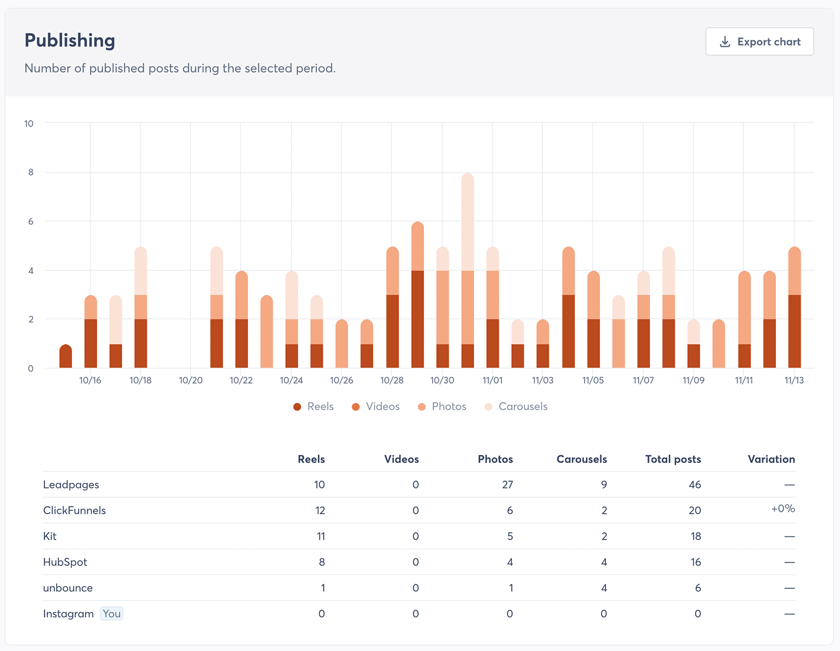Screen dimensions: 840x651
Task: Click the bar at 10/28
Action: click(x=392, y=307)
